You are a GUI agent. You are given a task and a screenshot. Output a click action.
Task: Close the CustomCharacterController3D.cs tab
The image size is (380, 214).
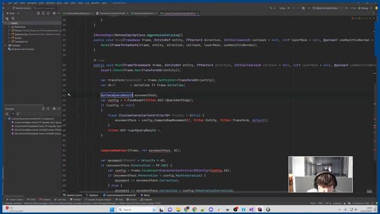point(198,13)
